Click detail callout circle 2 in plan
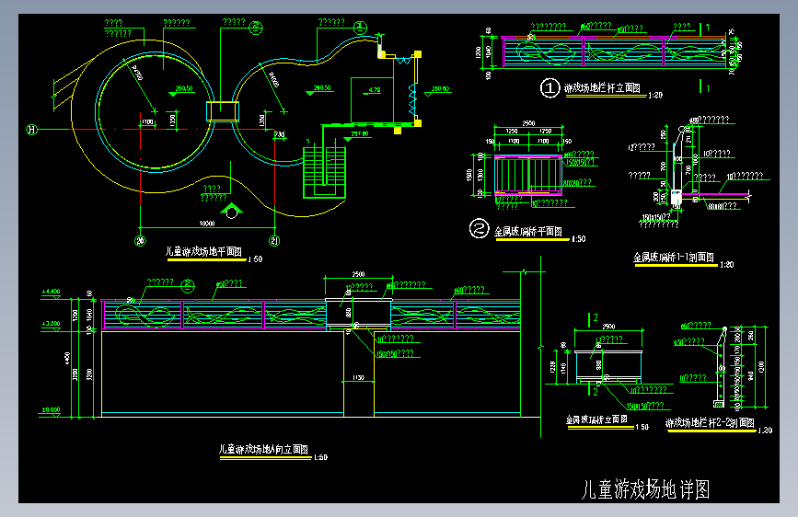This screenshot has height=517, width=798. [x=256, y=28]
